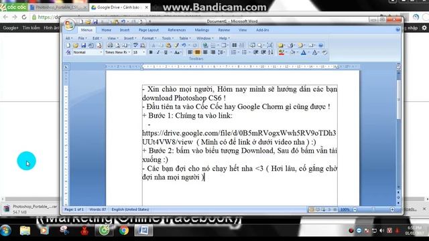Open the Format classic menu
The height and width of the screenshot is (241, 429).
click(149, 38)
